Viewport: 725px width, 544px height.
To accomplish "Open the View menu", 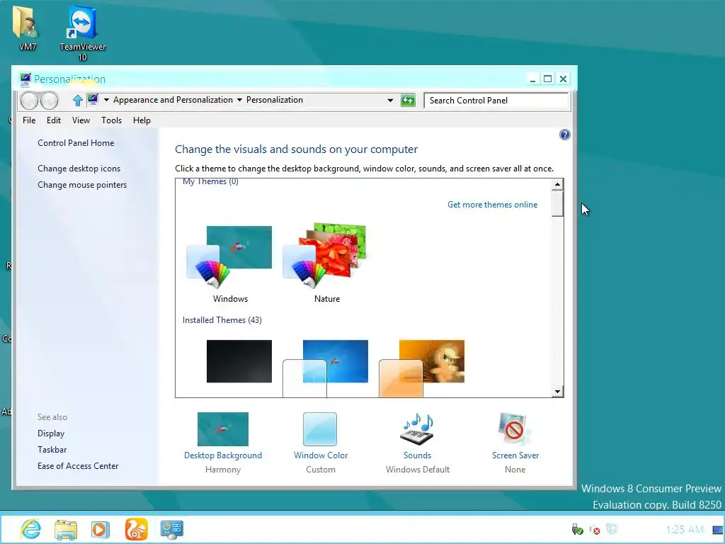I will pyautogui.click(x=81, y=120).
